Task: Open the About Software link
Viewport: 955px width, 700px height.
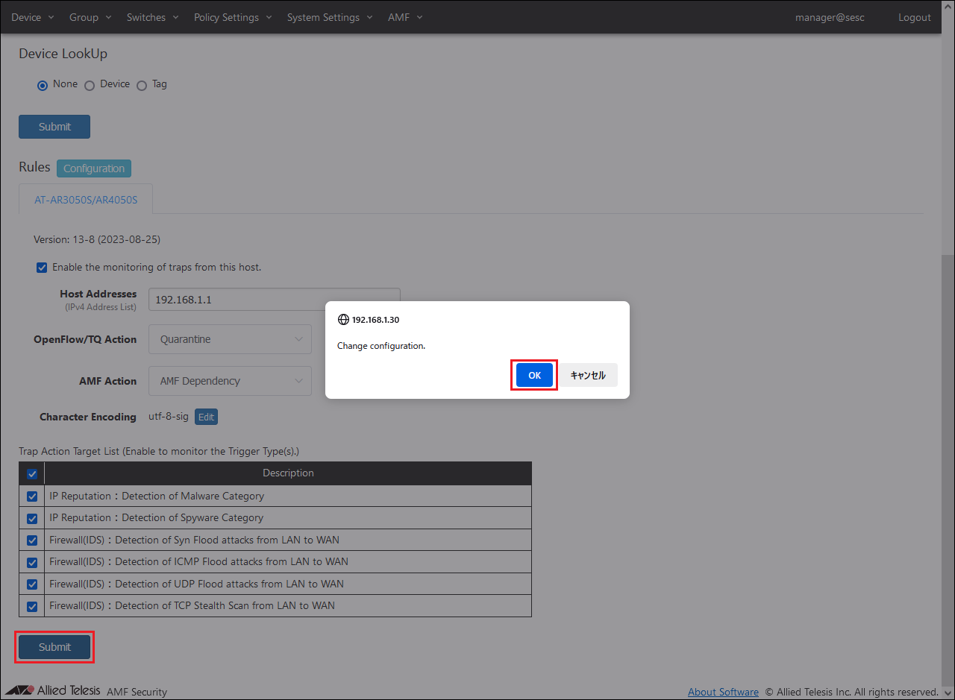Action: pos(723,692)
